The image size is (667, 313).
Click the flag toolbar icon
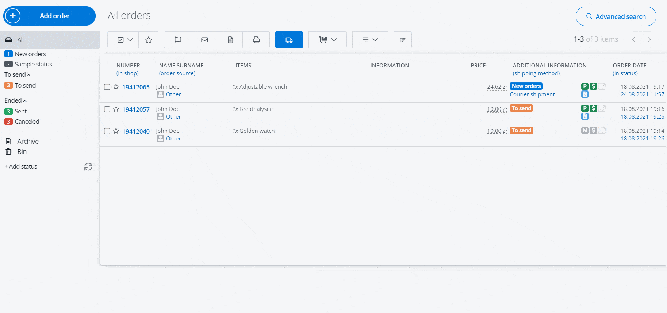pyautogui.click(x=178, y=40)
